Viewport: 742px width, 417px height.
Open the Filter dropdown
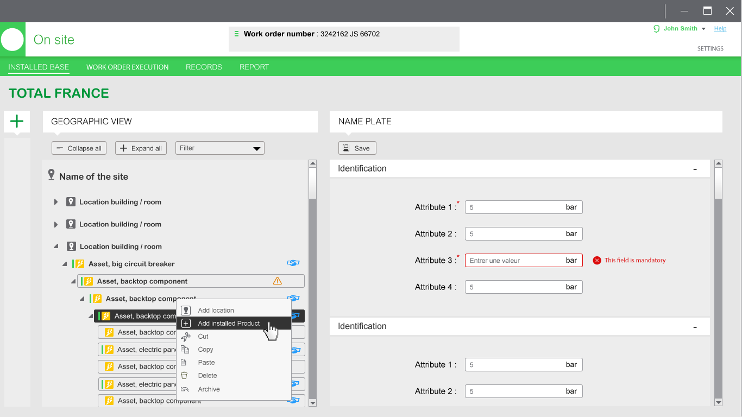220,148
